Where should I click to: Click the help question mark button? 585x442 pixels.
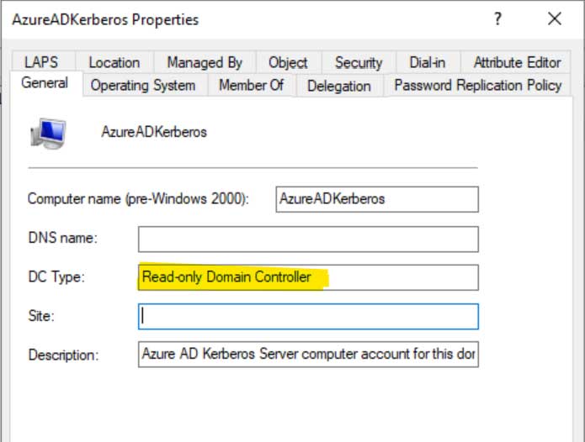(x=498, y=18)
